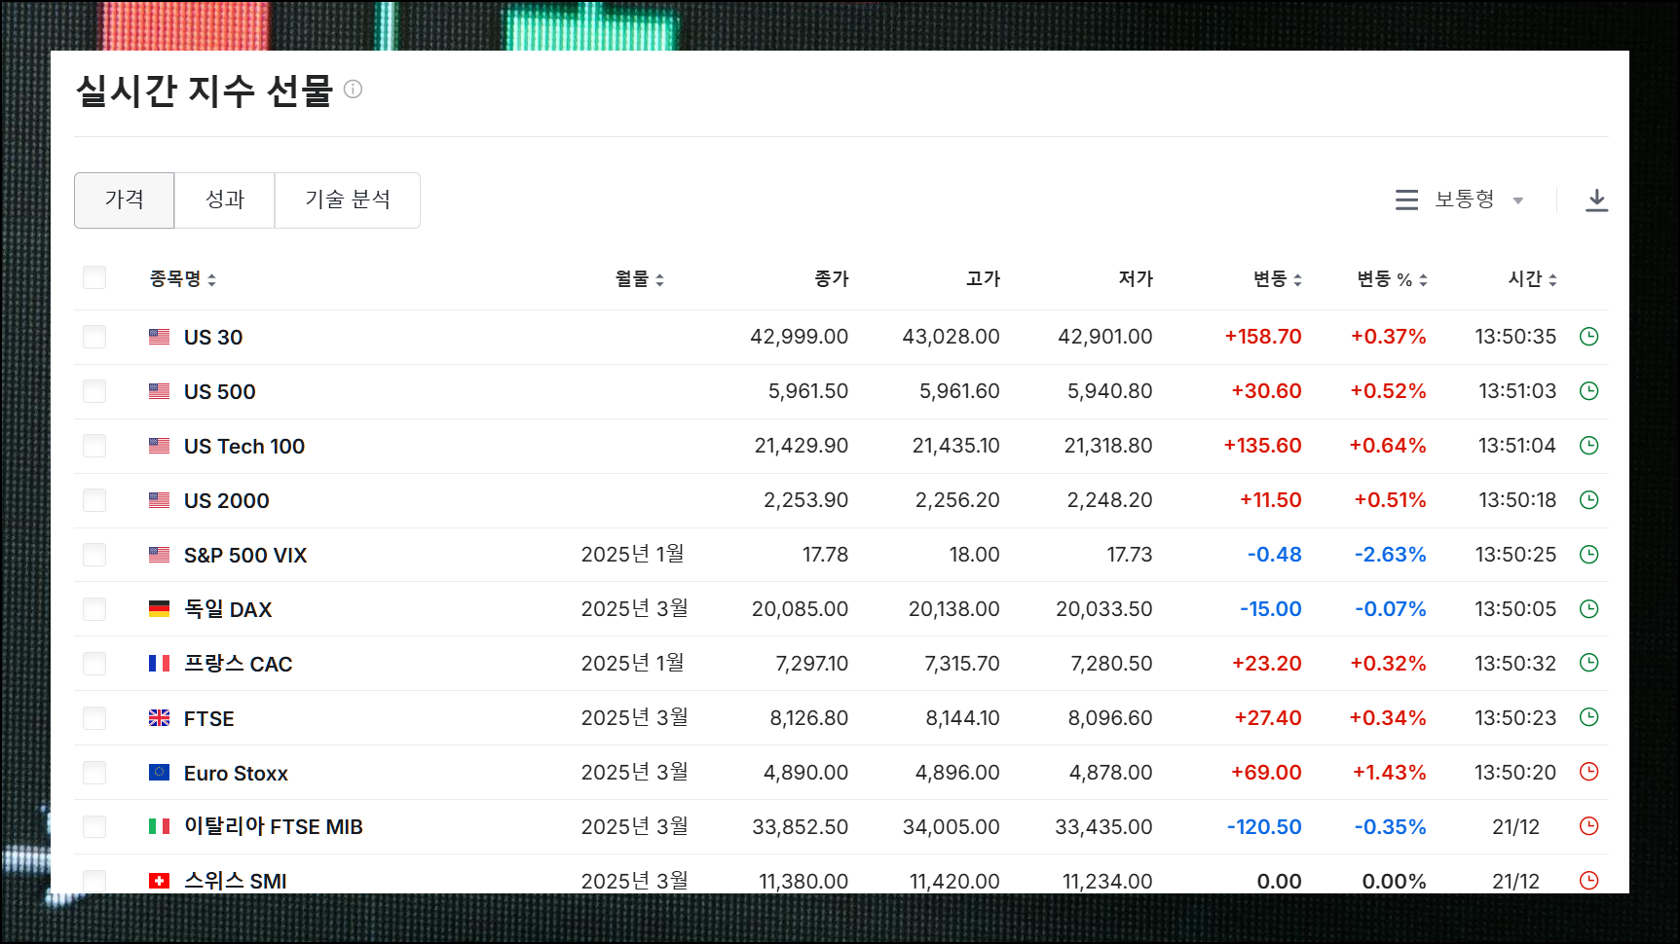Check the box for the US Tech 100 row

click(x=94, y=446)
